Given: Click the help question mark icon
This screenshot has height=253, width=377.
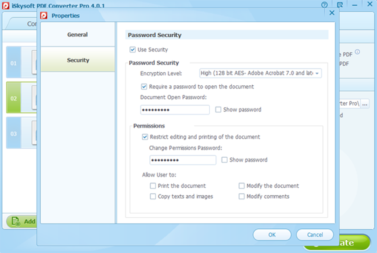Looking at the screenshot, I should coord(325,5).
